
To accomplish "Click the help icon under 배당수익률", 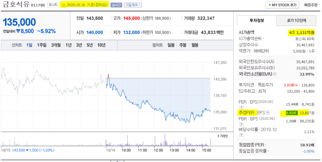I will 242,135.
